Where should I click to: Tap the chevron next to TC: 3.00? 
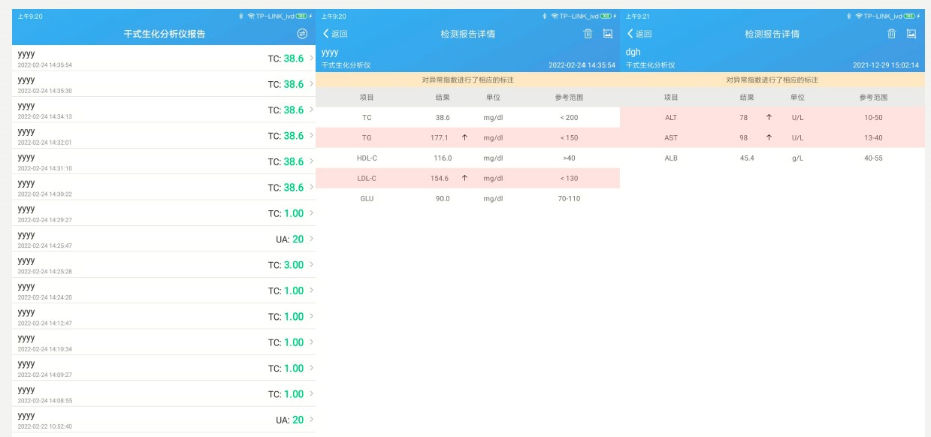312,265
